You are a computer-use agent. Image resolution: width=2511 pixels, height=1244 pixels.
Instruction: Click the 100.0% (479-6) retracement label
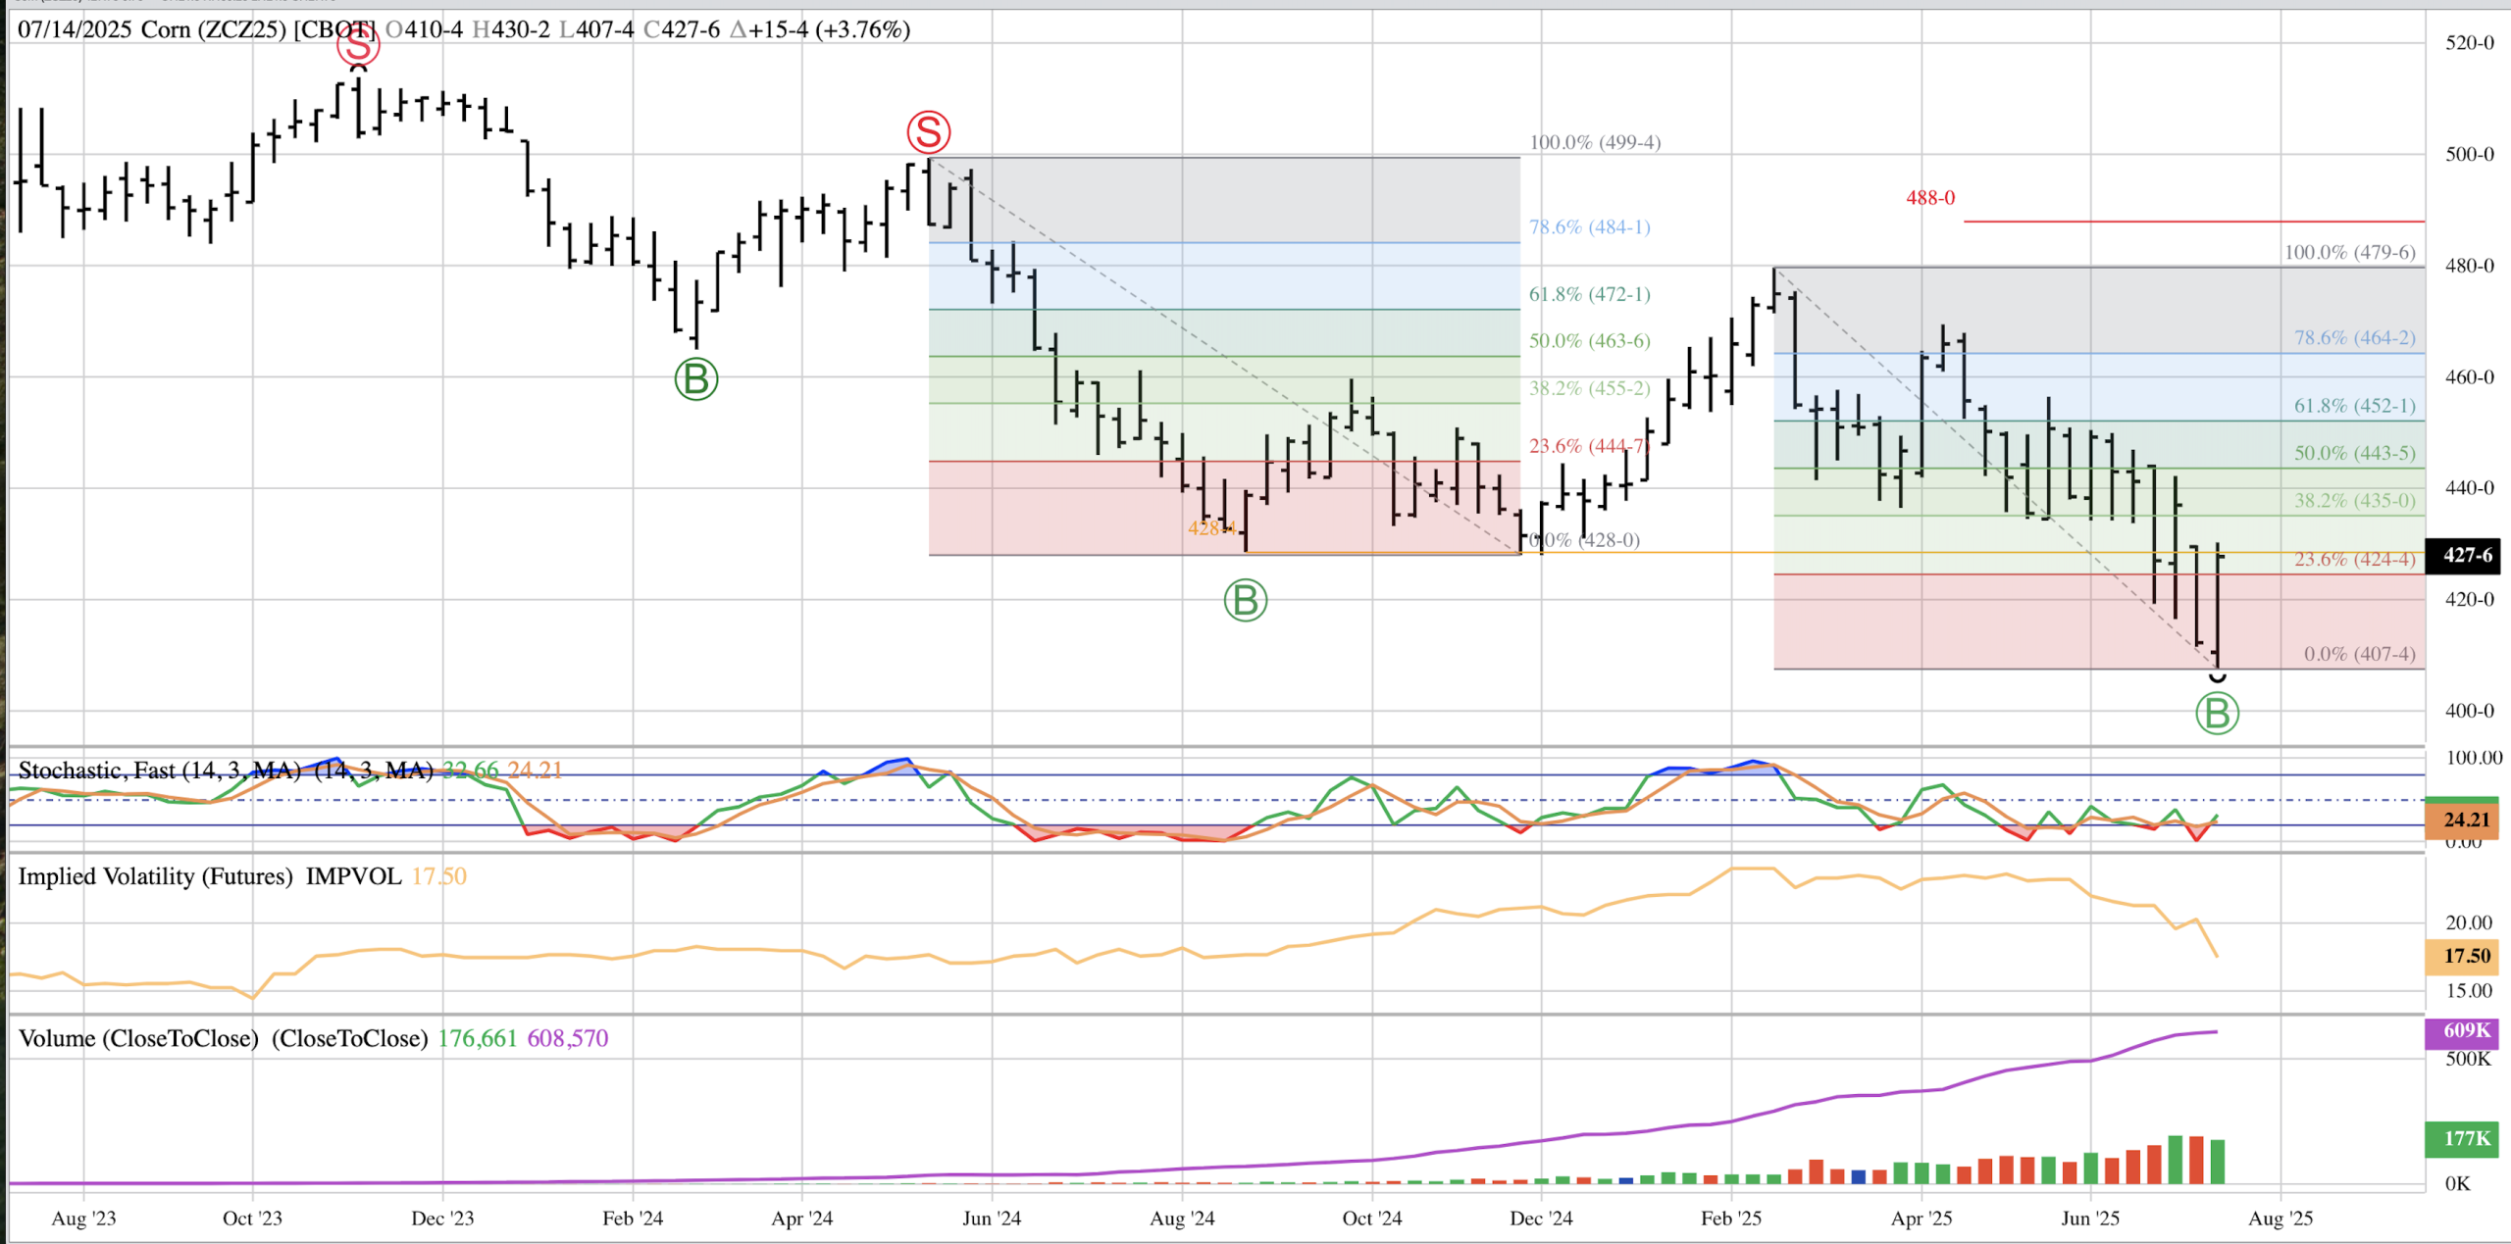coord(2349,252)
